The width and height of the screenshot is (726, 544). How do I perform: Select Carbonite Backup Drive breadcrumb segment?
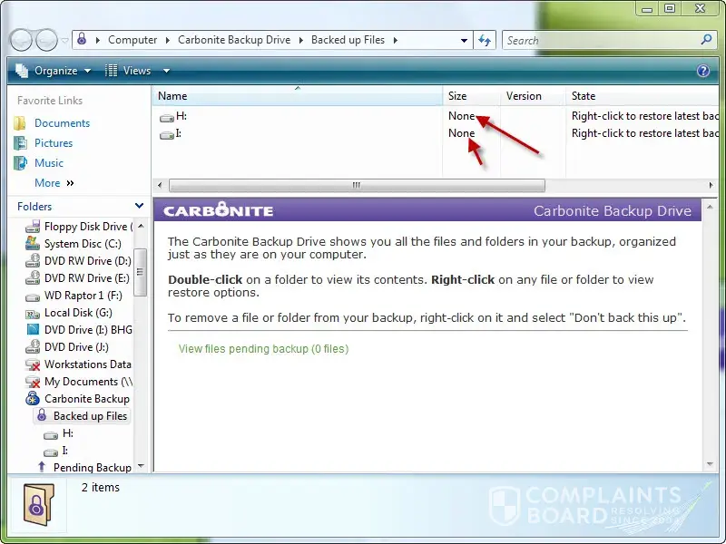point(234,40)
